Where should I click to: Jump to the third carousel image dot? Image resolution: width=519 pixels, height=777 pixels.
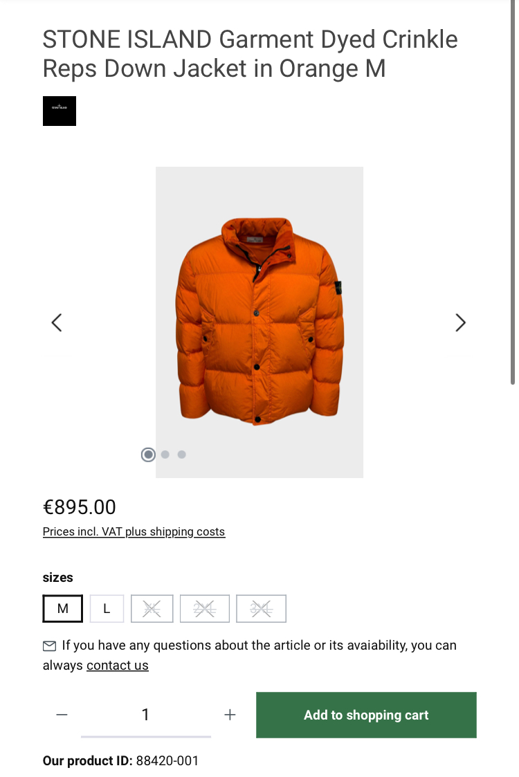coord(182,455)
